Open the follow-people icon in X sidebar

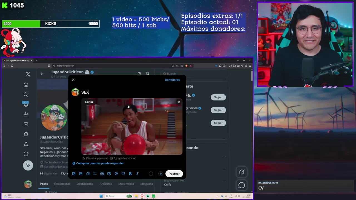[26, 114]
